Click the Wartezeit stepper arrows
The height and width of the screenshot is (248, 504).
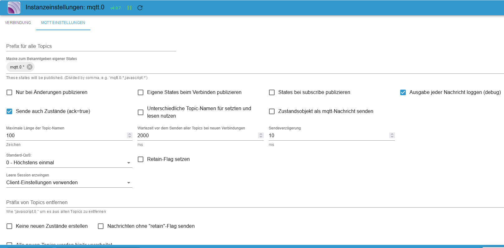click(x=261, y=135)
